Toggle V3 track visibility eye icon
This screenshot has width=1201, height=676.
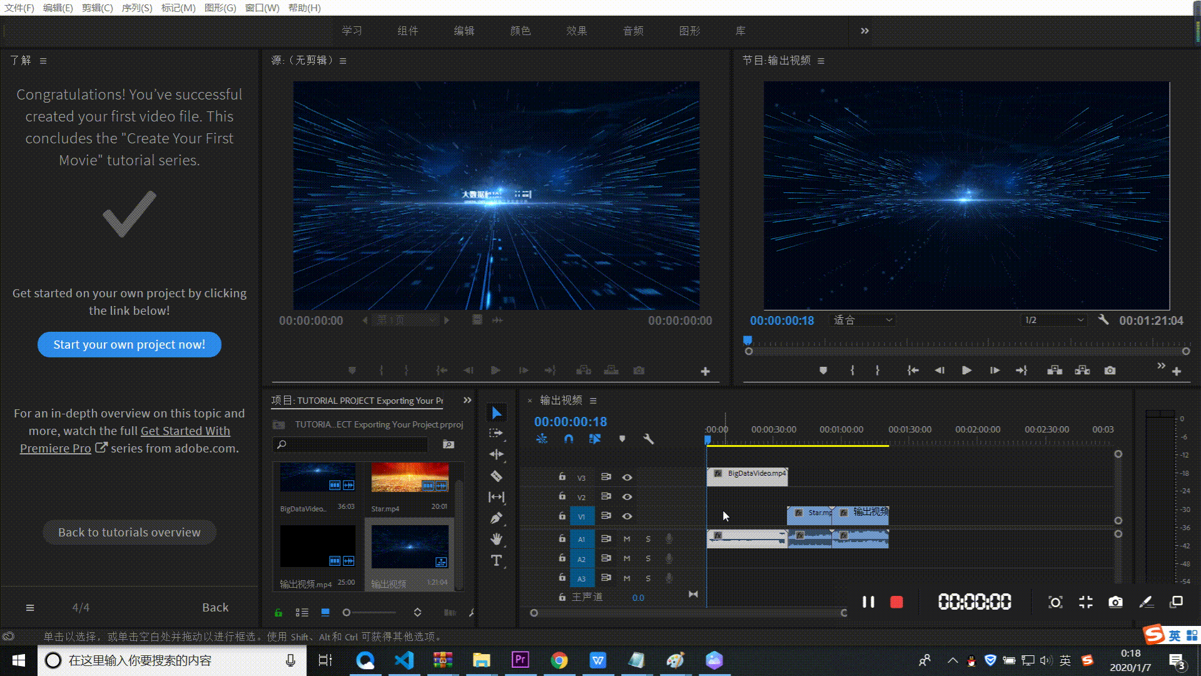click(x=628, y=477)
